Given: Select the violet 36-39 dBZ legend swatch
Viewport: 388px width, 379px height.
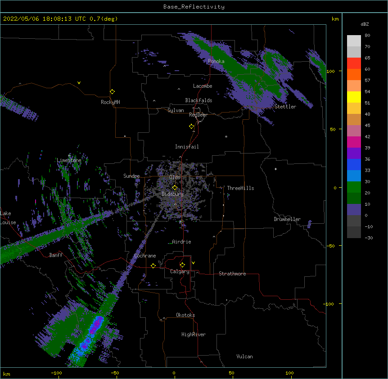Looking at the screenshot, I should click(x=354, y=153).
